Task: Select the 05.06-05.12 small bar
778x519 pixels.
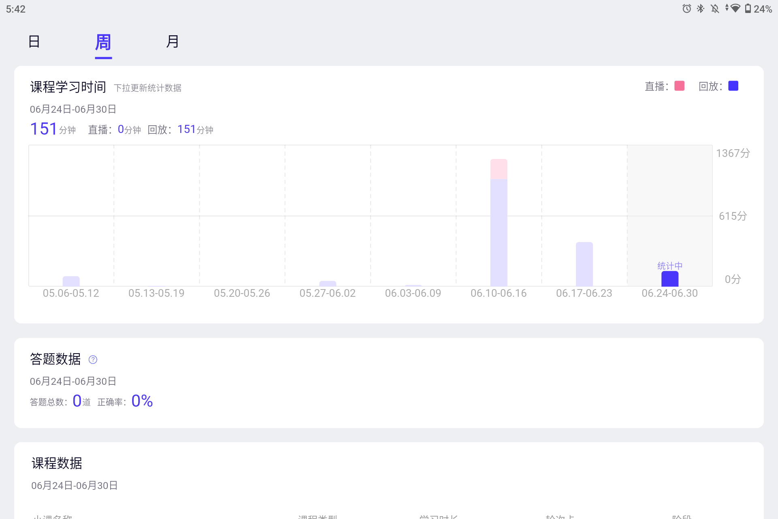Action: [x=71, y=281]
